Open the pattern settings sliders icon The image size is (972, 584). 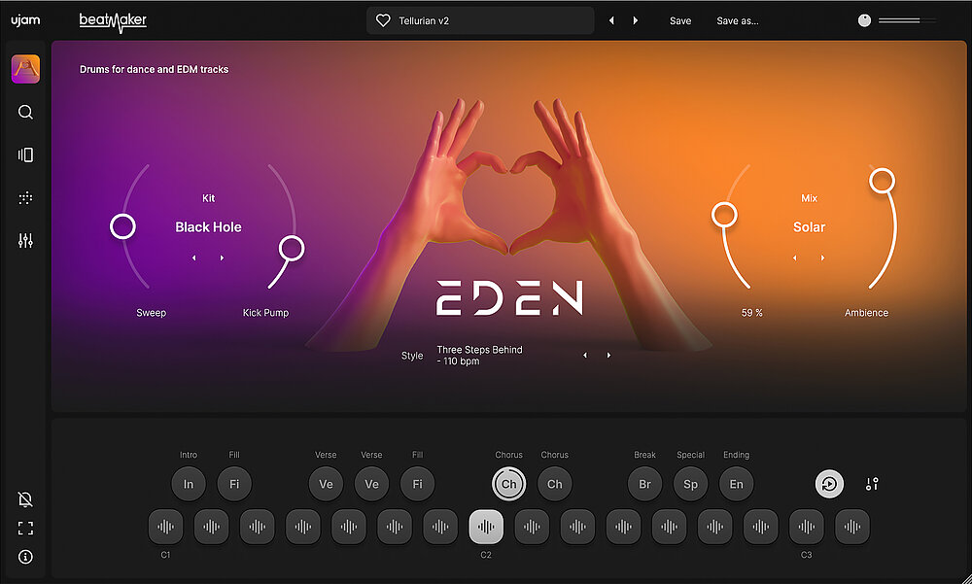(872, 484)
